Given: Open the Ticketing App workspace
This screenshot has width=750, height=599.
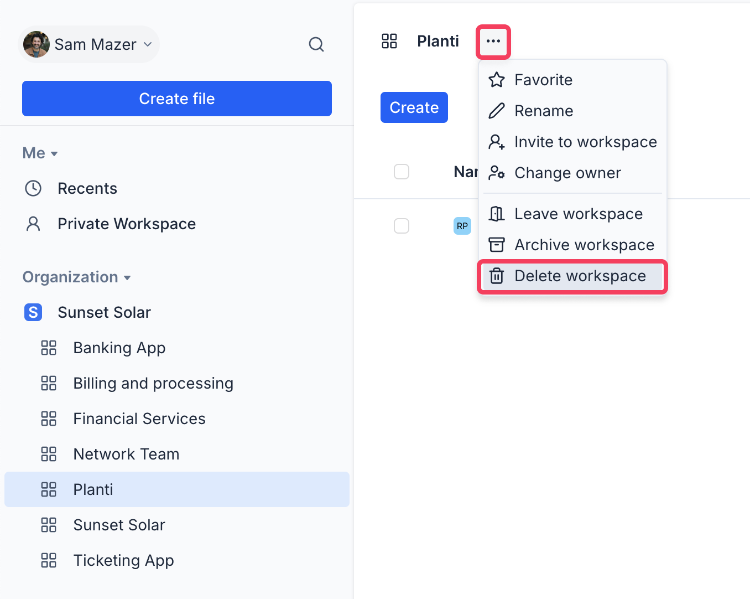Looking at the screenshot, I should click(x=123, y=560).
